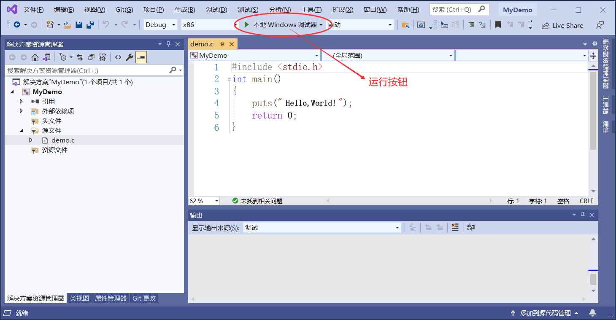Click the notification bell in status bar
Viewport: 616px width, 320px height.
[x=593, y=313]
